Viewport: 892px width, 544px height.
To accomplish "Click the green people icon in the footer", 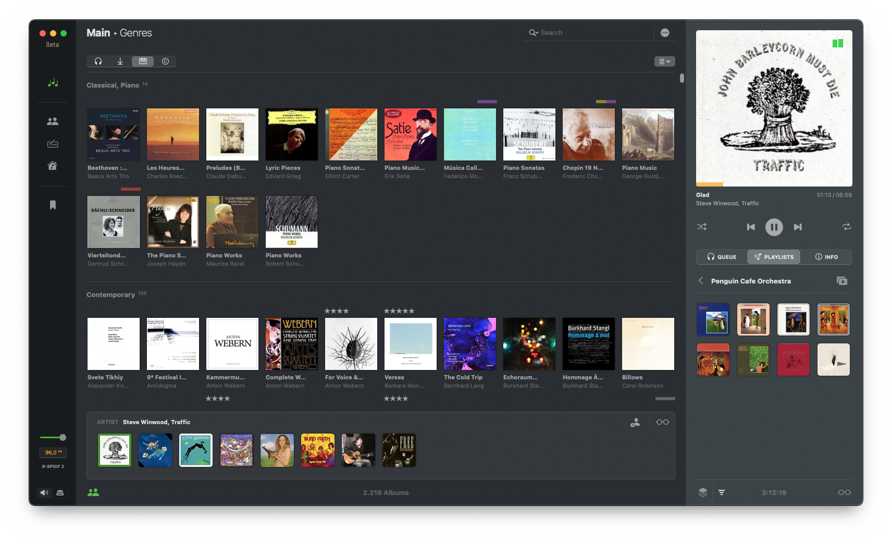I will tap(93, 492).
